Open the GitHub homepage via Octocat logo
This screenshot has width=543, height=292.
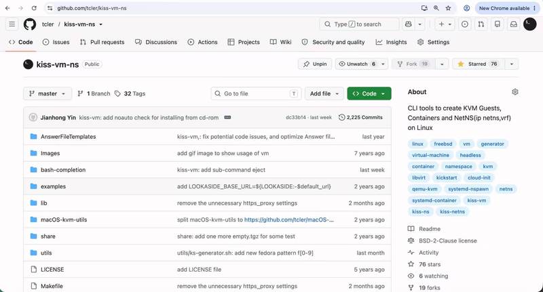pyautogui.click(x=30, y=24)
